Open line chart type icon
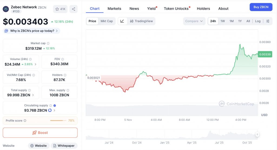This screenshot has width=277, height=150. [x=122, y=21]
